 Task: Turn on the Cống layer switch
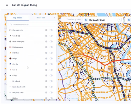tap(51, 76)
